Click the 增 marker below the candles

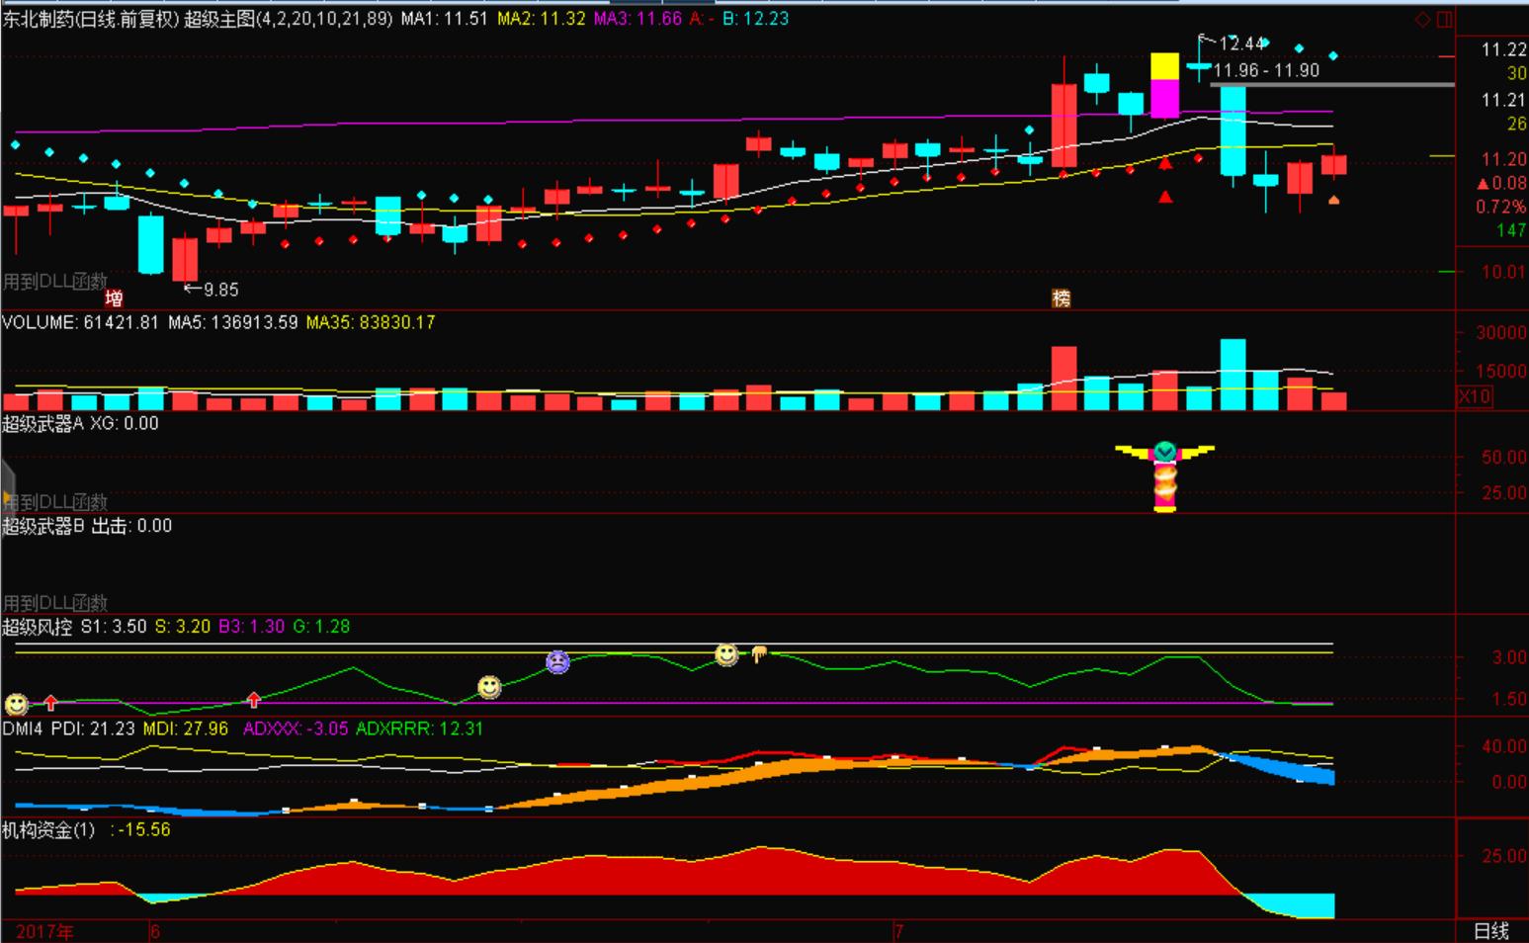pos(114,299)
